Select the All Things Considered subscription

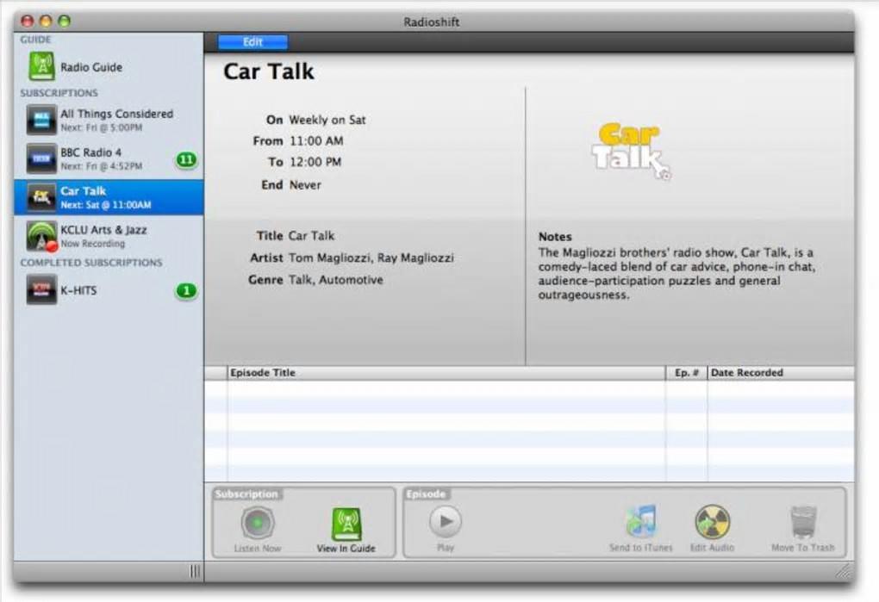(x=109, y=120)
